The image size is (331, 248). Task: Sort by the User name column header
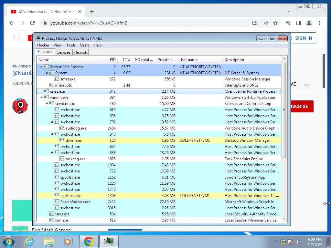click(200, 60)
